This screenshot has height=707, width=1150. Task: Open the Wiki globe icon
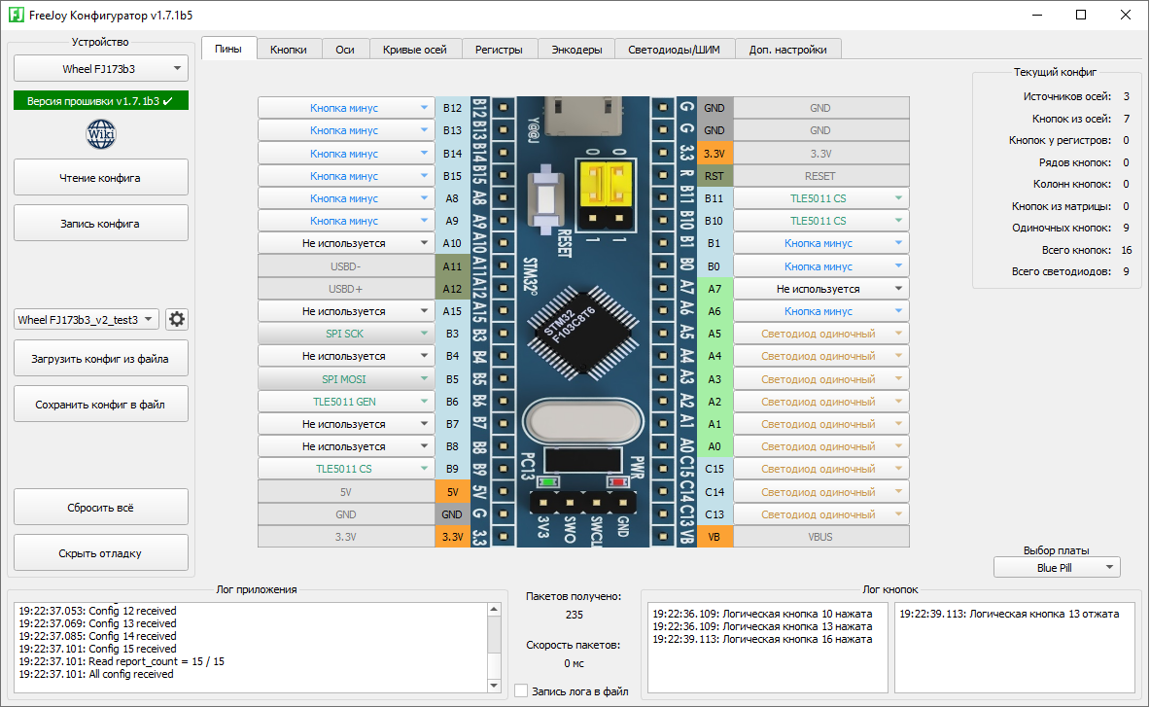pyautogui.click(x=101, y=133)
